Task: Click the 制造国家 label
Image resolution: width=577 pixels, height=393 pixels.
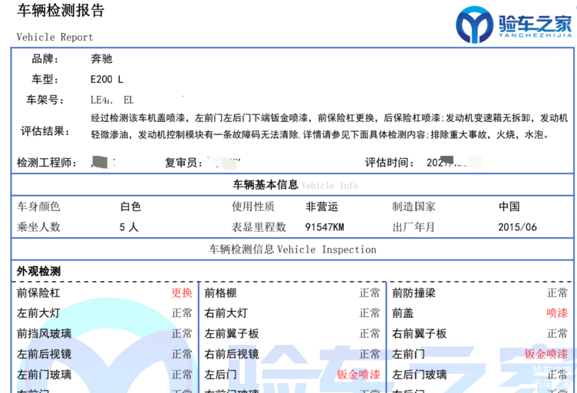Action: [x=414, y=206]
